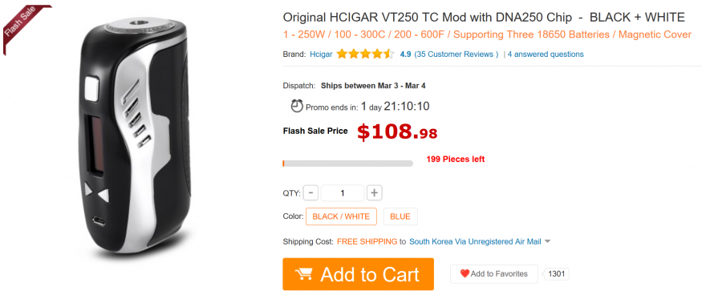Open the 4 answered questions link

click(x=546, y=55)
